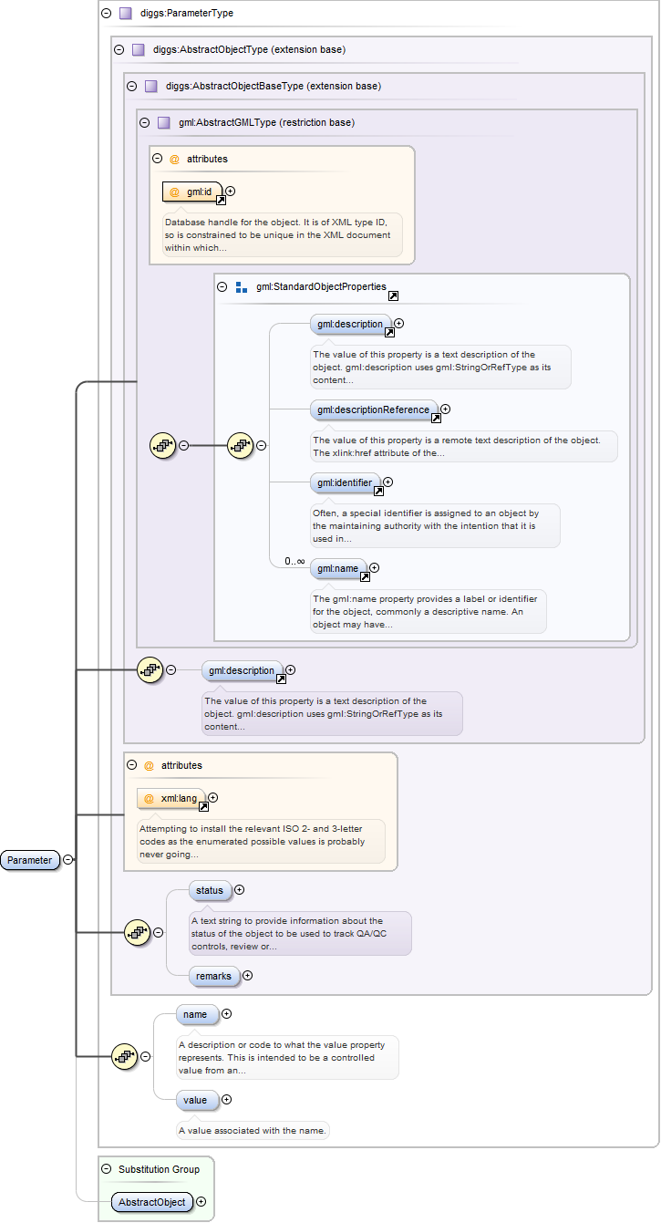Select the remarks element

click(213, 976)
